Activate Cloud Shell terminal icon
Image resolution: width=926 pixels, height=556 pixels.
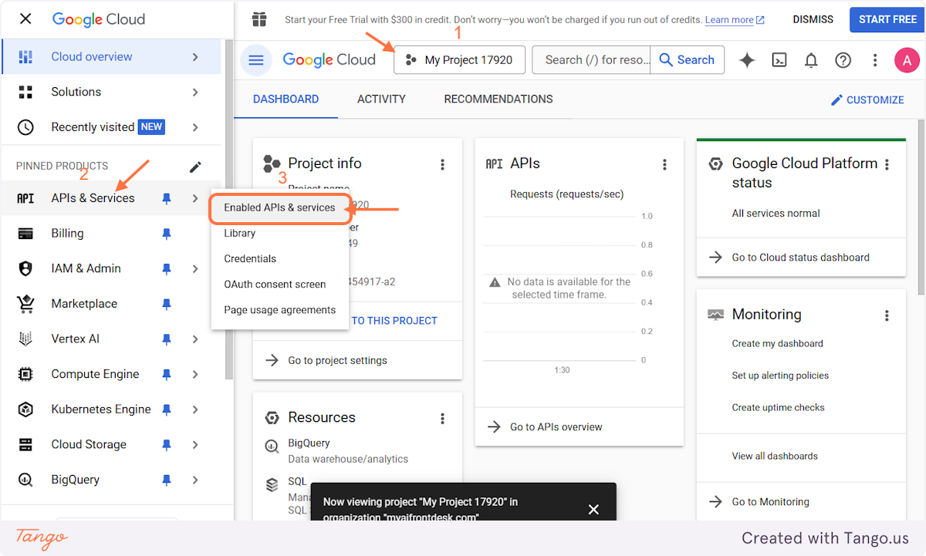[779, 60]
